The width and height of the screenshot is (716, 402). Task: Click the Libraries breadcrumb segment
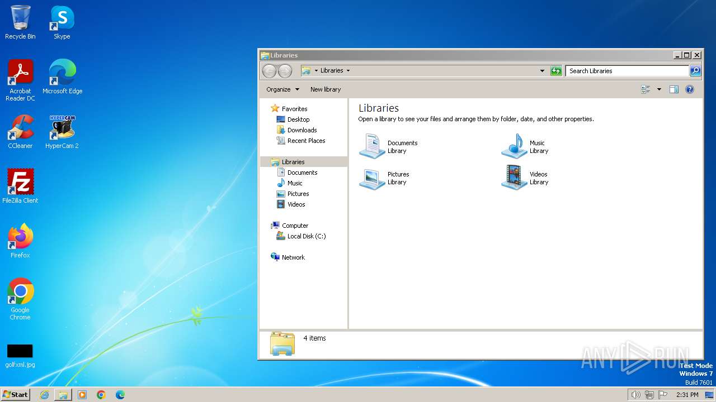(x=332, y=71)
